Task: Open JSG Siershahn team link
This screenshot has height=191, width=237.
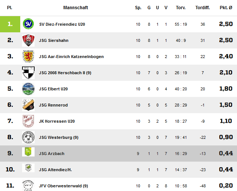Action: tap(54, 40)
